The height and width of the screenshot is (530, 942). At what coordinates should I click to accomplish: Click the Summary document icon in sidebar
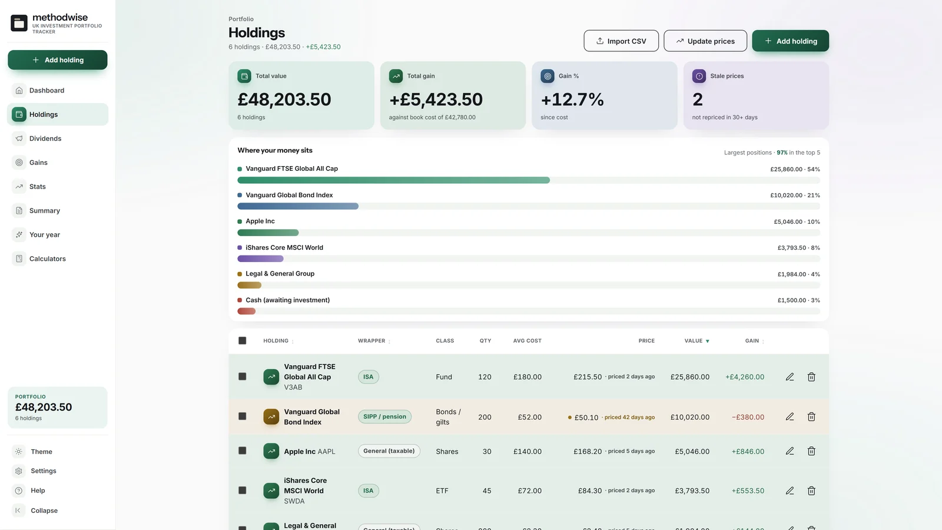pos(19,211)
